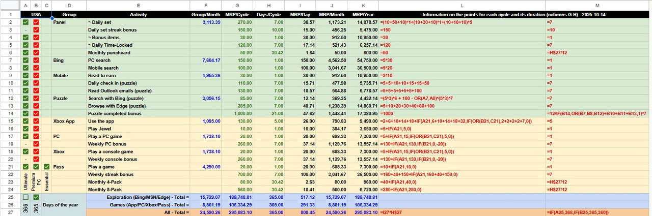The height and width of the screenshot is (216, 652).
Task: Select the Panel group cell
Action: (x=69, y=22)
